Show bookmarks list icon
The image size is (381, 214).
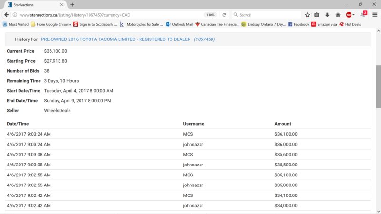317,15
